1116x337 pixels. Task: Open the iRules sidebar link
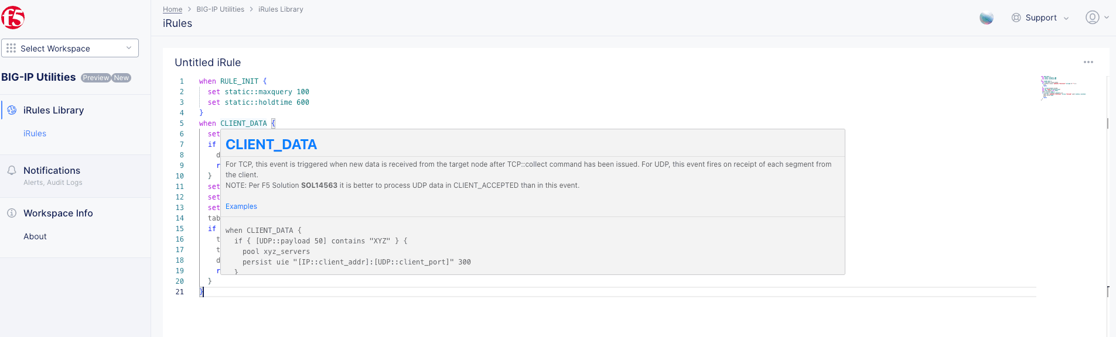[35, 133]
